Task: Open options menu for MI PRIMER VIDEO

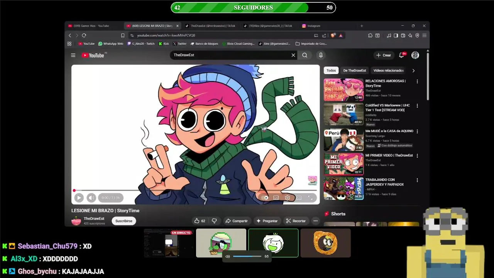Action: 417,156
